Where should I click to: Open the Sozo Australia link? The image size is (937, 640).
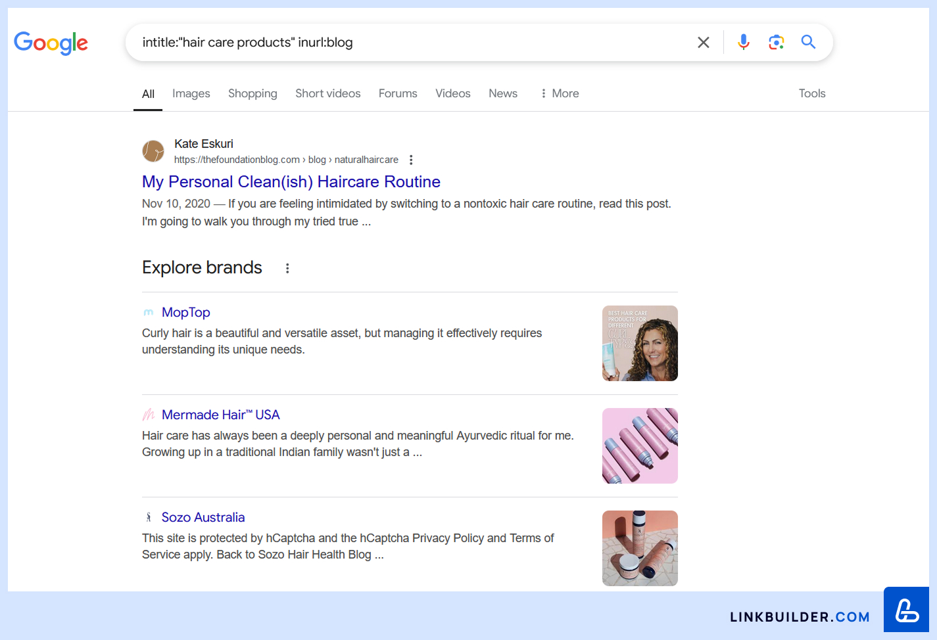[x=203, y=517]
